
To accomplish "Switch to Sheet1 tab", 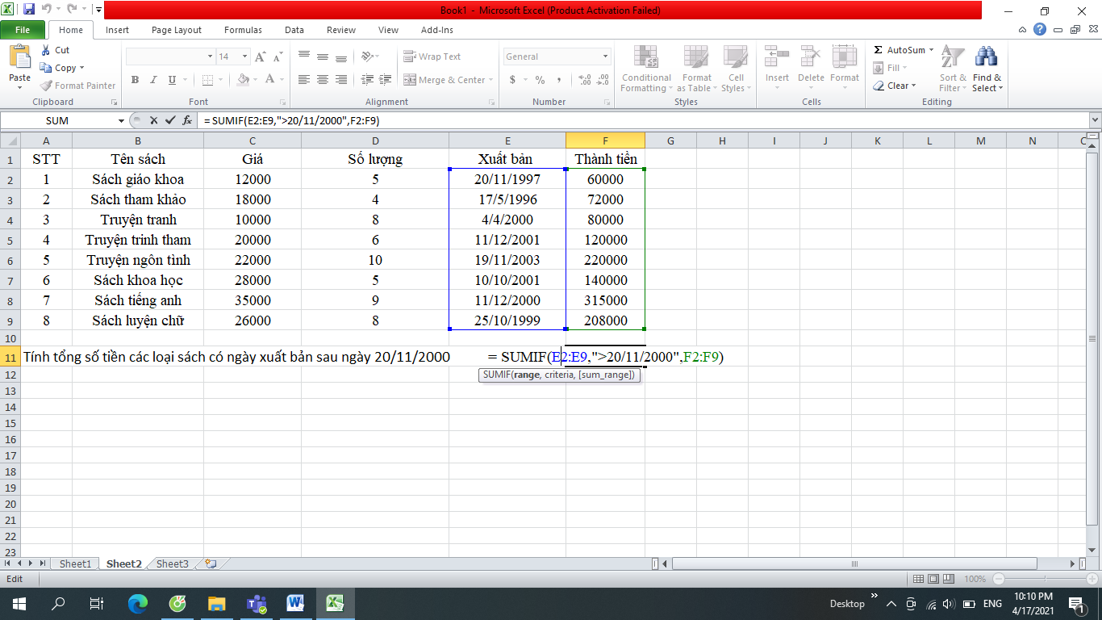I will point(75,563).
